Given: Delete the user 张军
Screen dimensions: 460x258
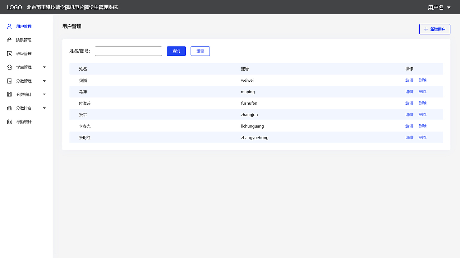Looking at the screenshot, I should (423, 115).
